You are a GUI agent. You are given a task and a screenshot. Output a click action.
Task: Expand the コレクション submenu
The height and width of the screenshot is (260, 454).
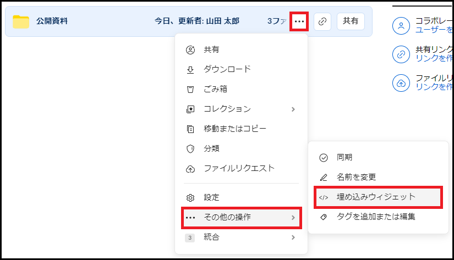click(x=241, y=109)
